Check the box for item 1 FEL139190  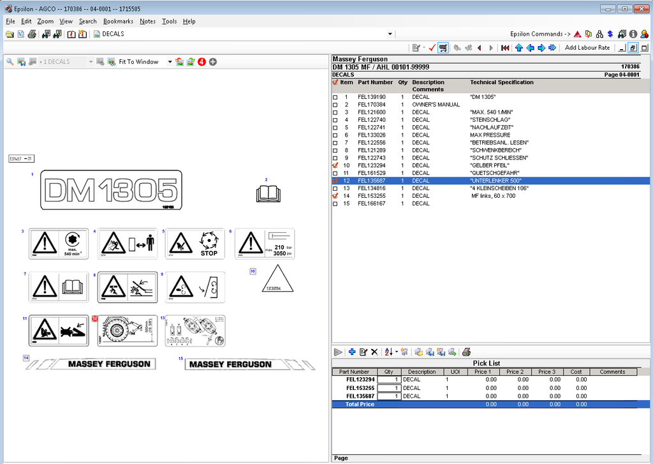coord(335,97)
